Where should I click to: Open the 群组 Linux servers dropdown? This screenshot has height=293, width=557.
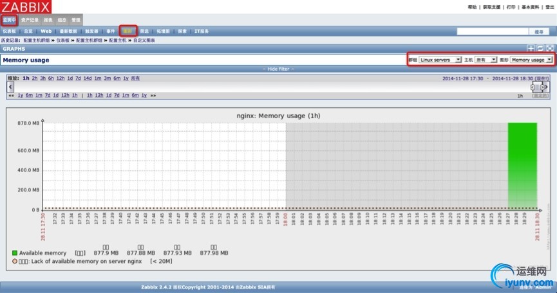(440, 60)
